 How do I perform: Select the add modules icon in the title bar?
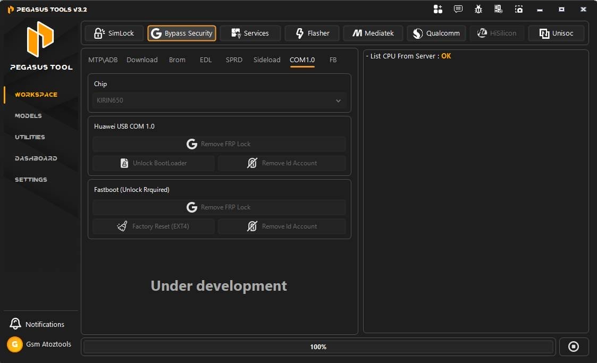point(438,9)
